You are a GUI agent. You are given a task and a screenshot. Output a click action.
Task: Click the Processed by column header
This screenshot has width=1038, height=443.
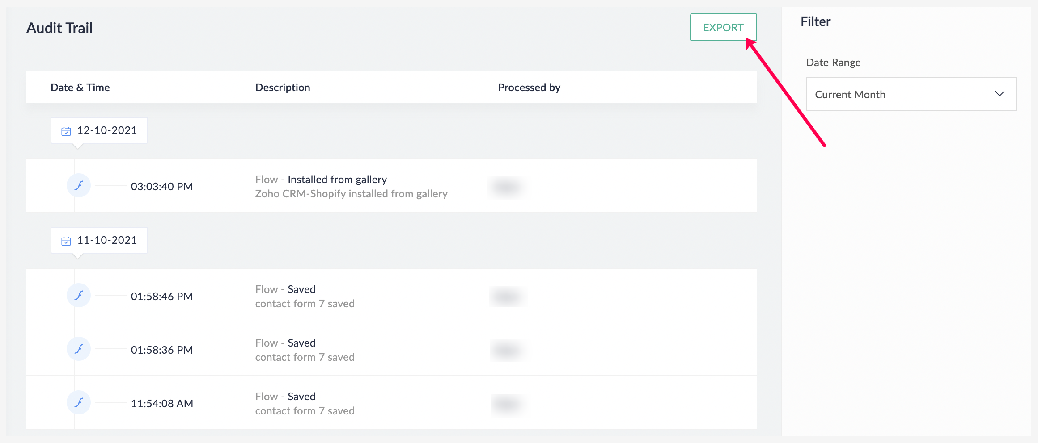(x=529, y=88)
